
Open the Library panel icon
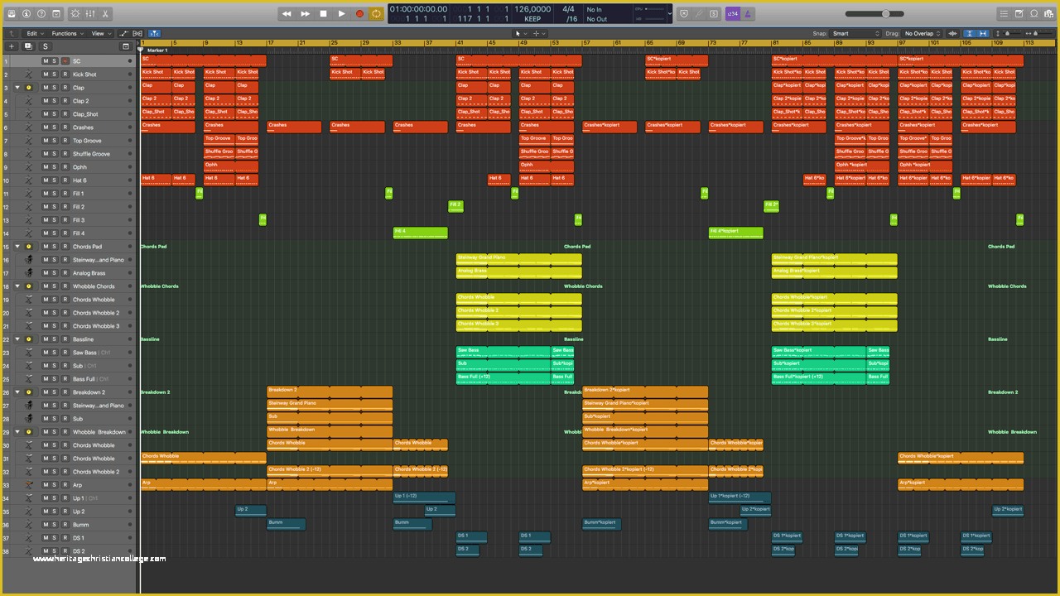point(12,14)
